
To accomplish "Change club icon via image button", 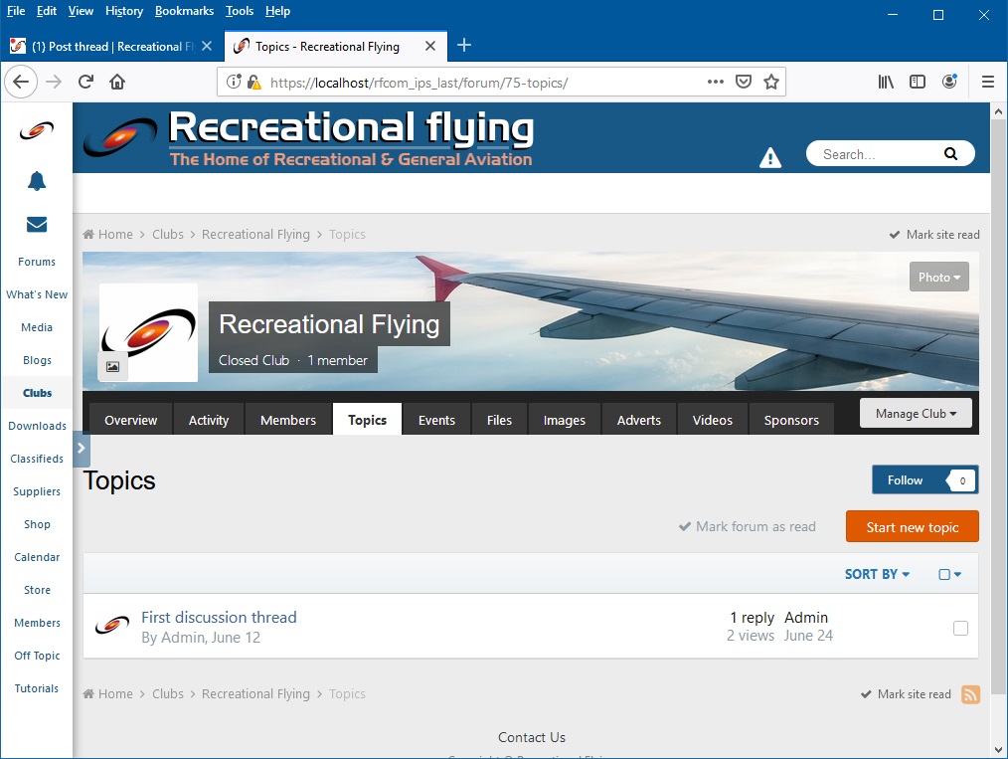I will (112, 367).
